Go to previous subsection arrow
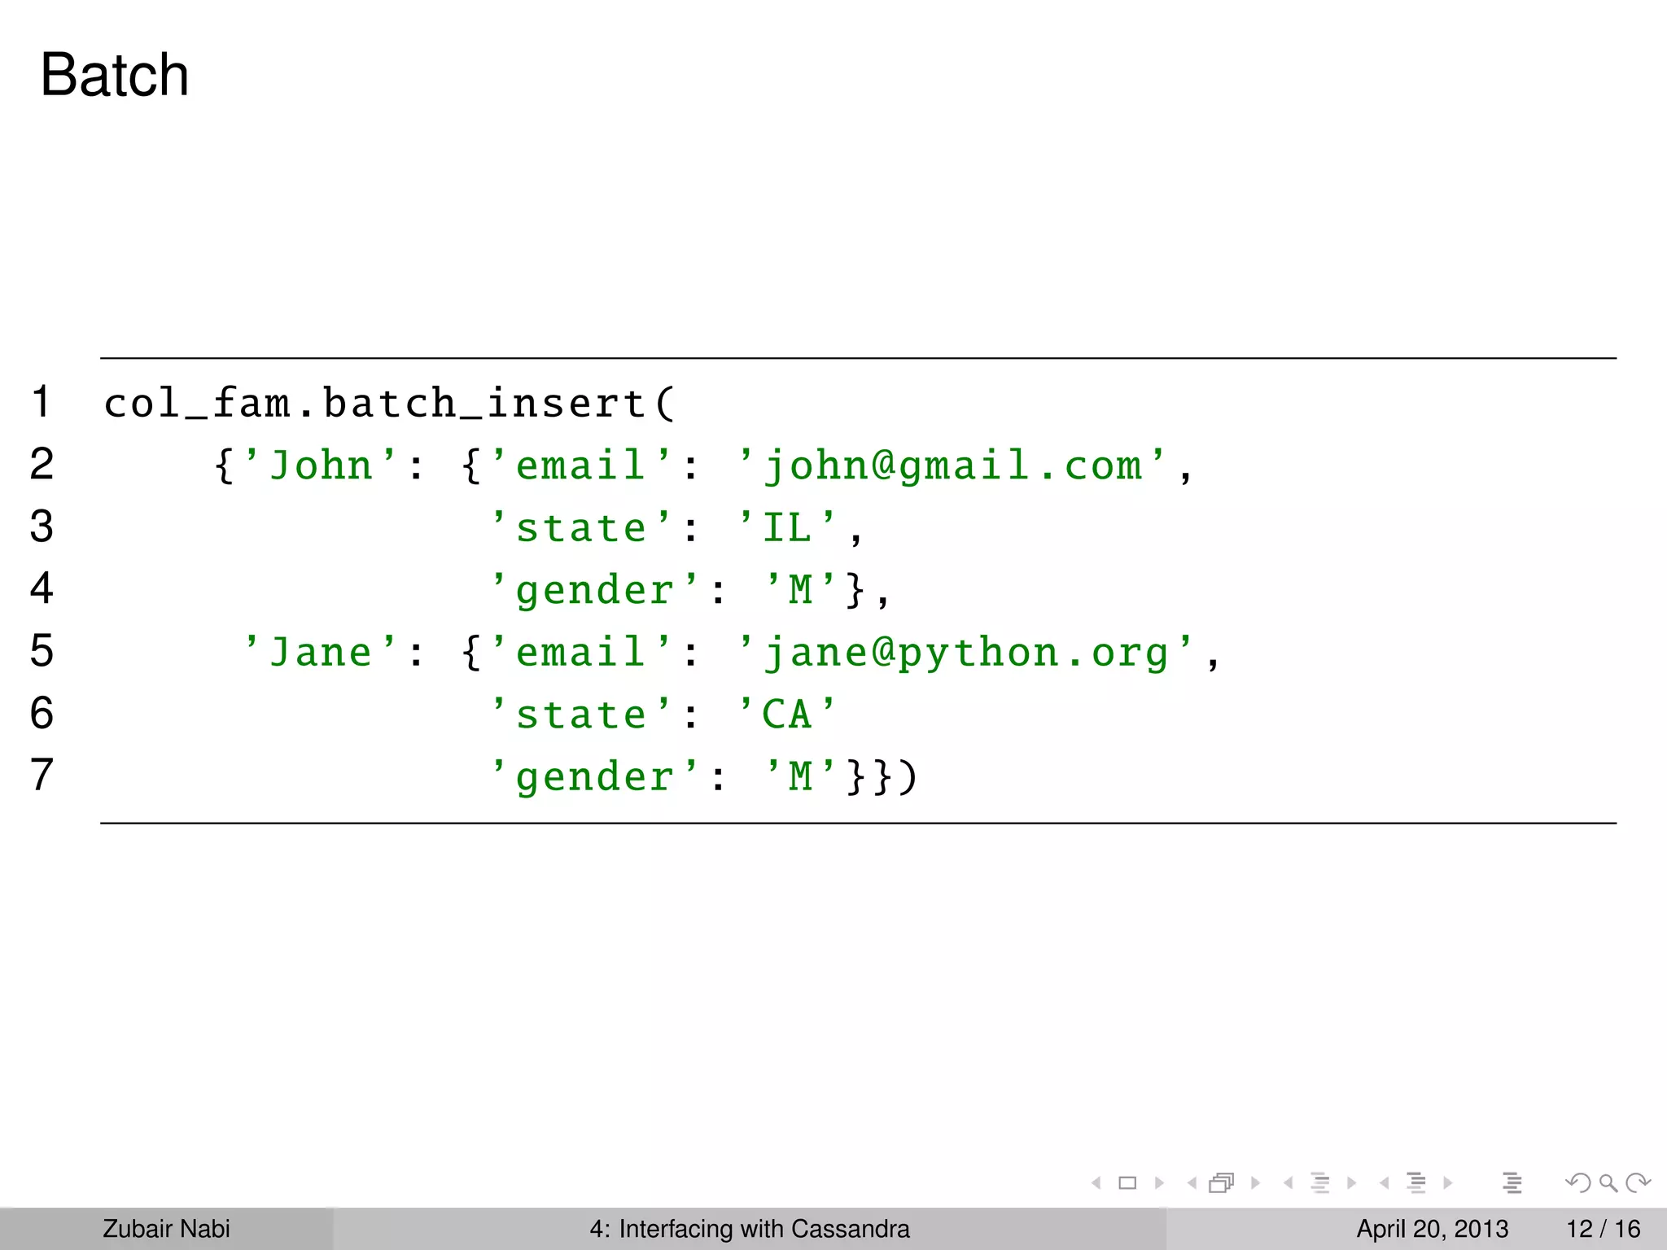 [x=1288, y=1182]
